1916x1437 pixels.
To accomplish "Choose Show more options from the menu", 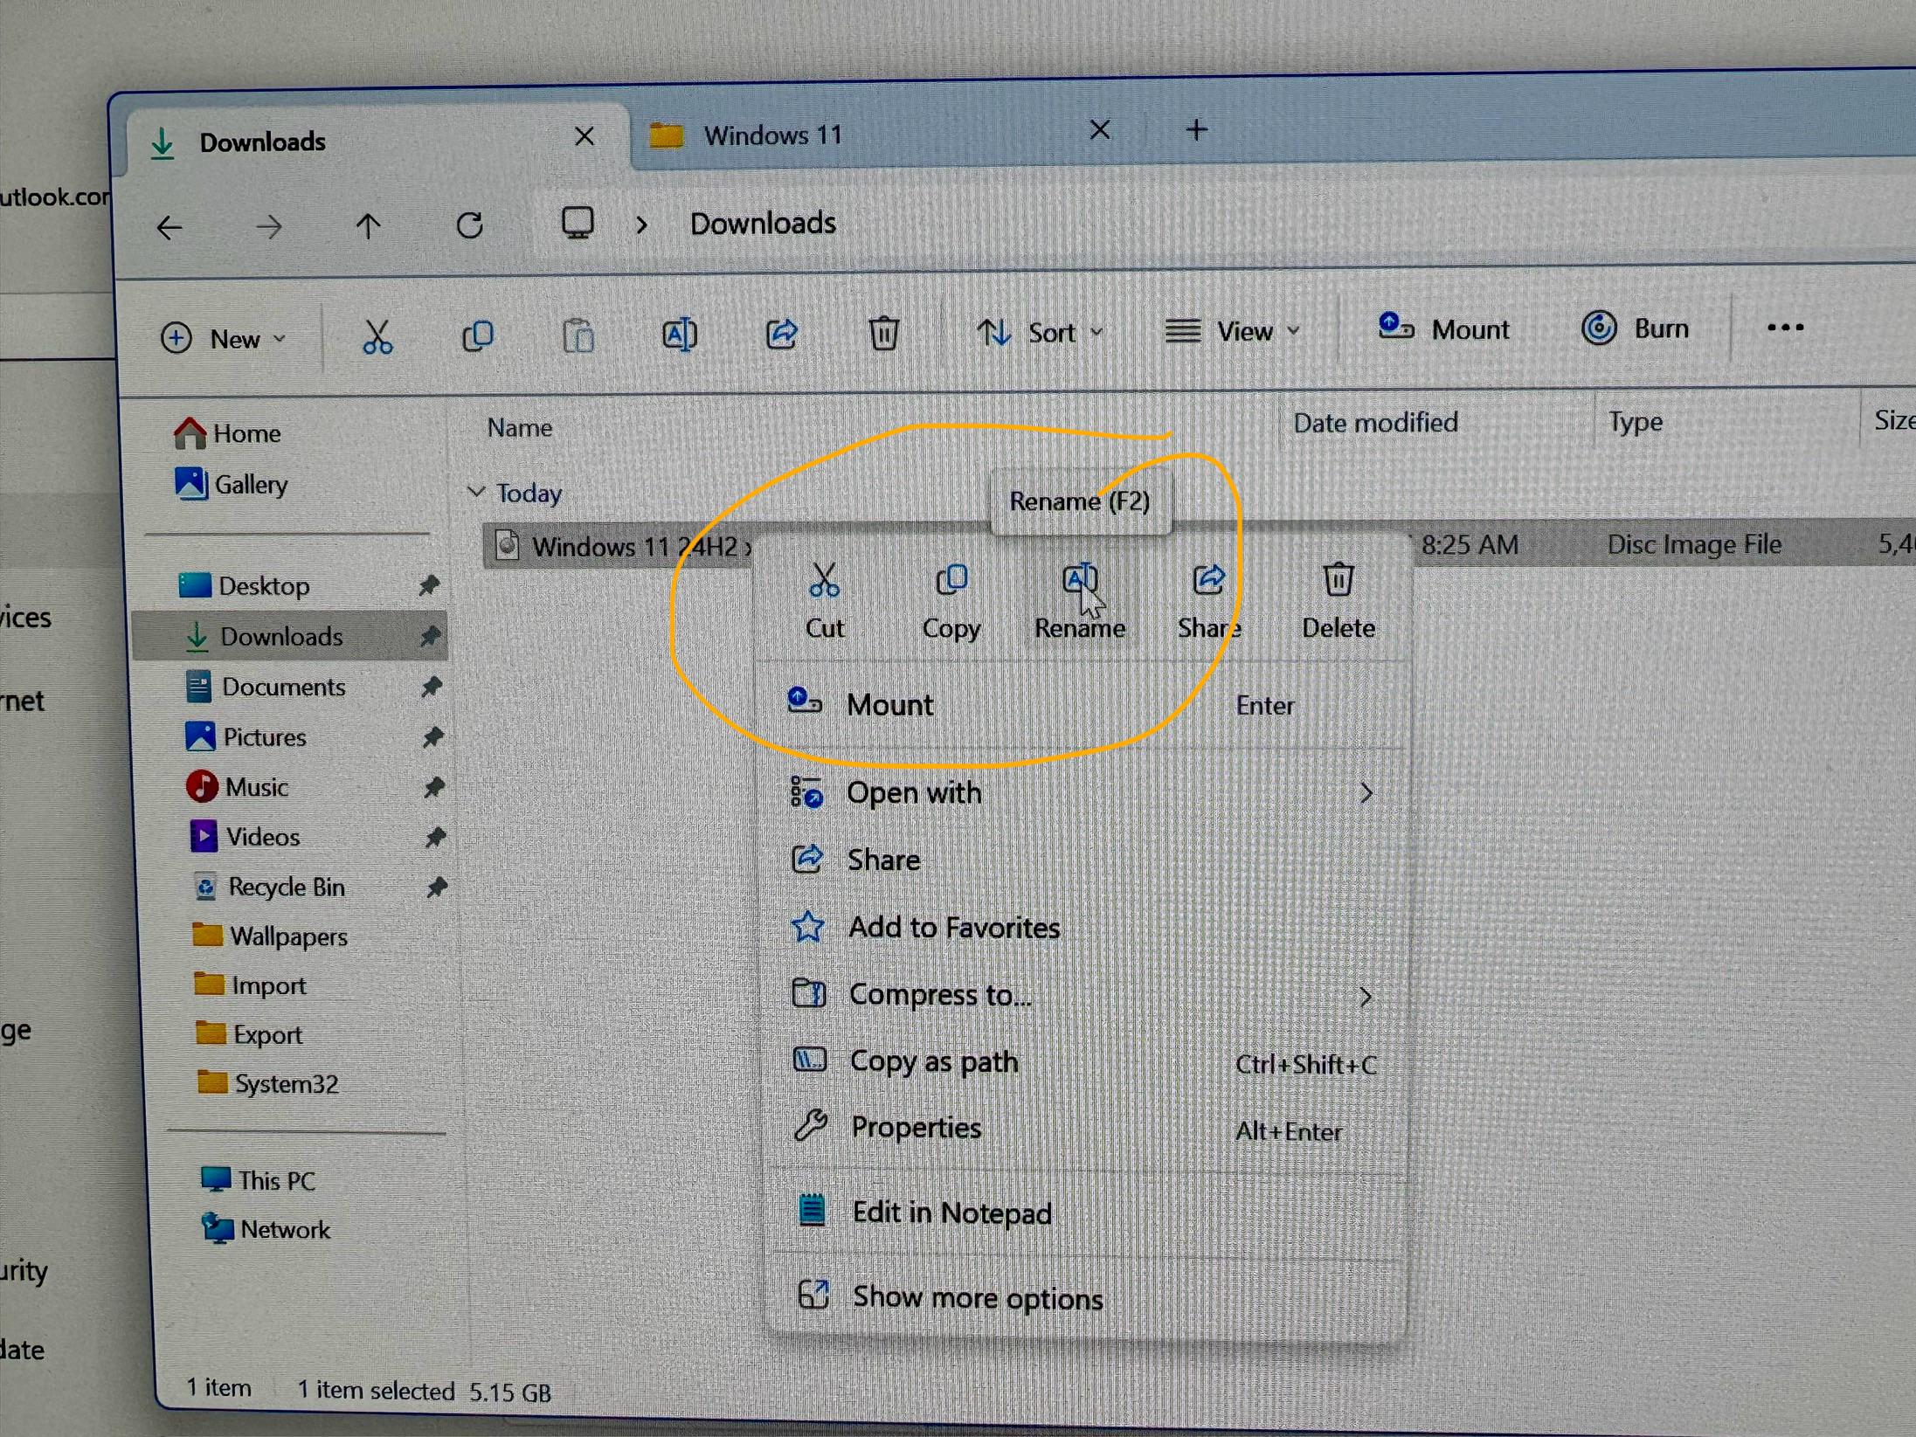I will pos(976,1298).
